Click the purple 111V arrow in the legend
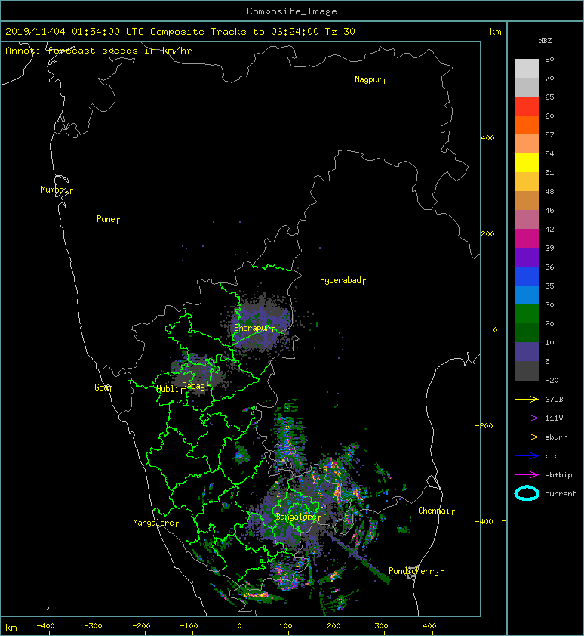584x636 pixels. click(x=527, y=418)
